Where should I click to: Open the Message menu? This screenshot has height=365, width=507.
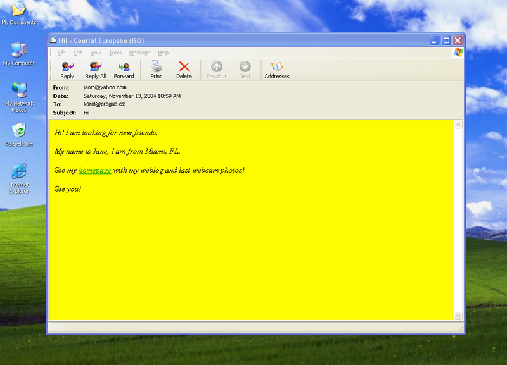pyautogui.click(x=139, y=53)
